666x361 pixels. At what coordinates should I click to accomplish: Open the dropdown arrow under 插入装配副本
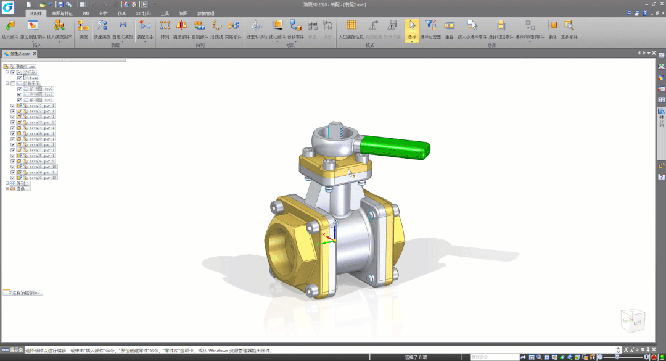click(x=59, y=41)
